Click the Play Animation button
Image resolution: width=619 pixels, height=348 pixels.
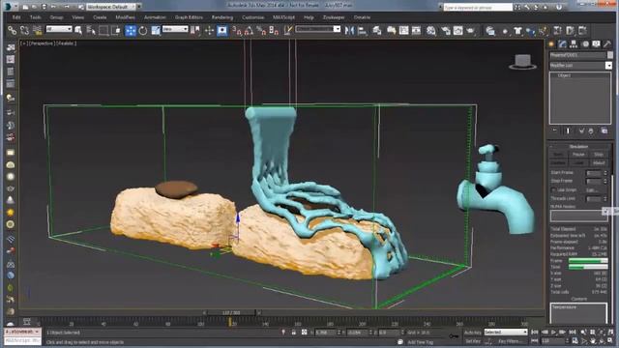553,333
